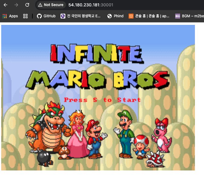
Task: Click the INFINITE title logo
Action: coord(97,54)
